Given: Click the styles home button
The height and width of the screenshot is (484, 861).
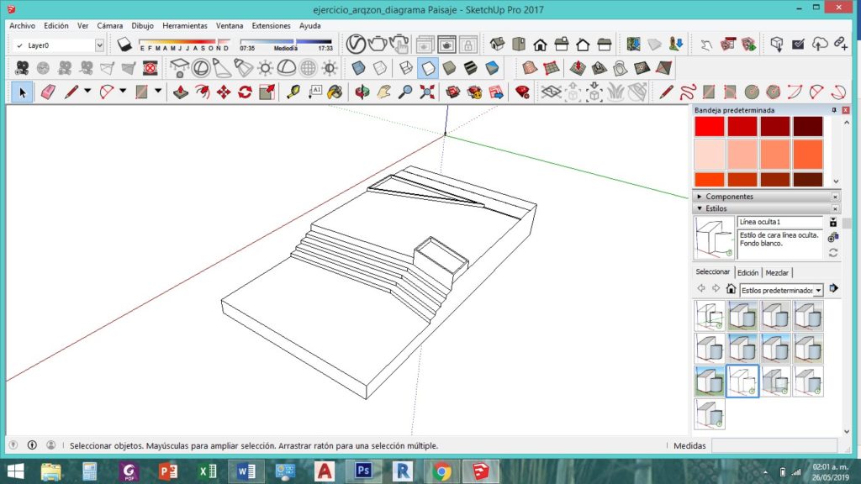Looking at the screenshot, I should tap(731, 289).
